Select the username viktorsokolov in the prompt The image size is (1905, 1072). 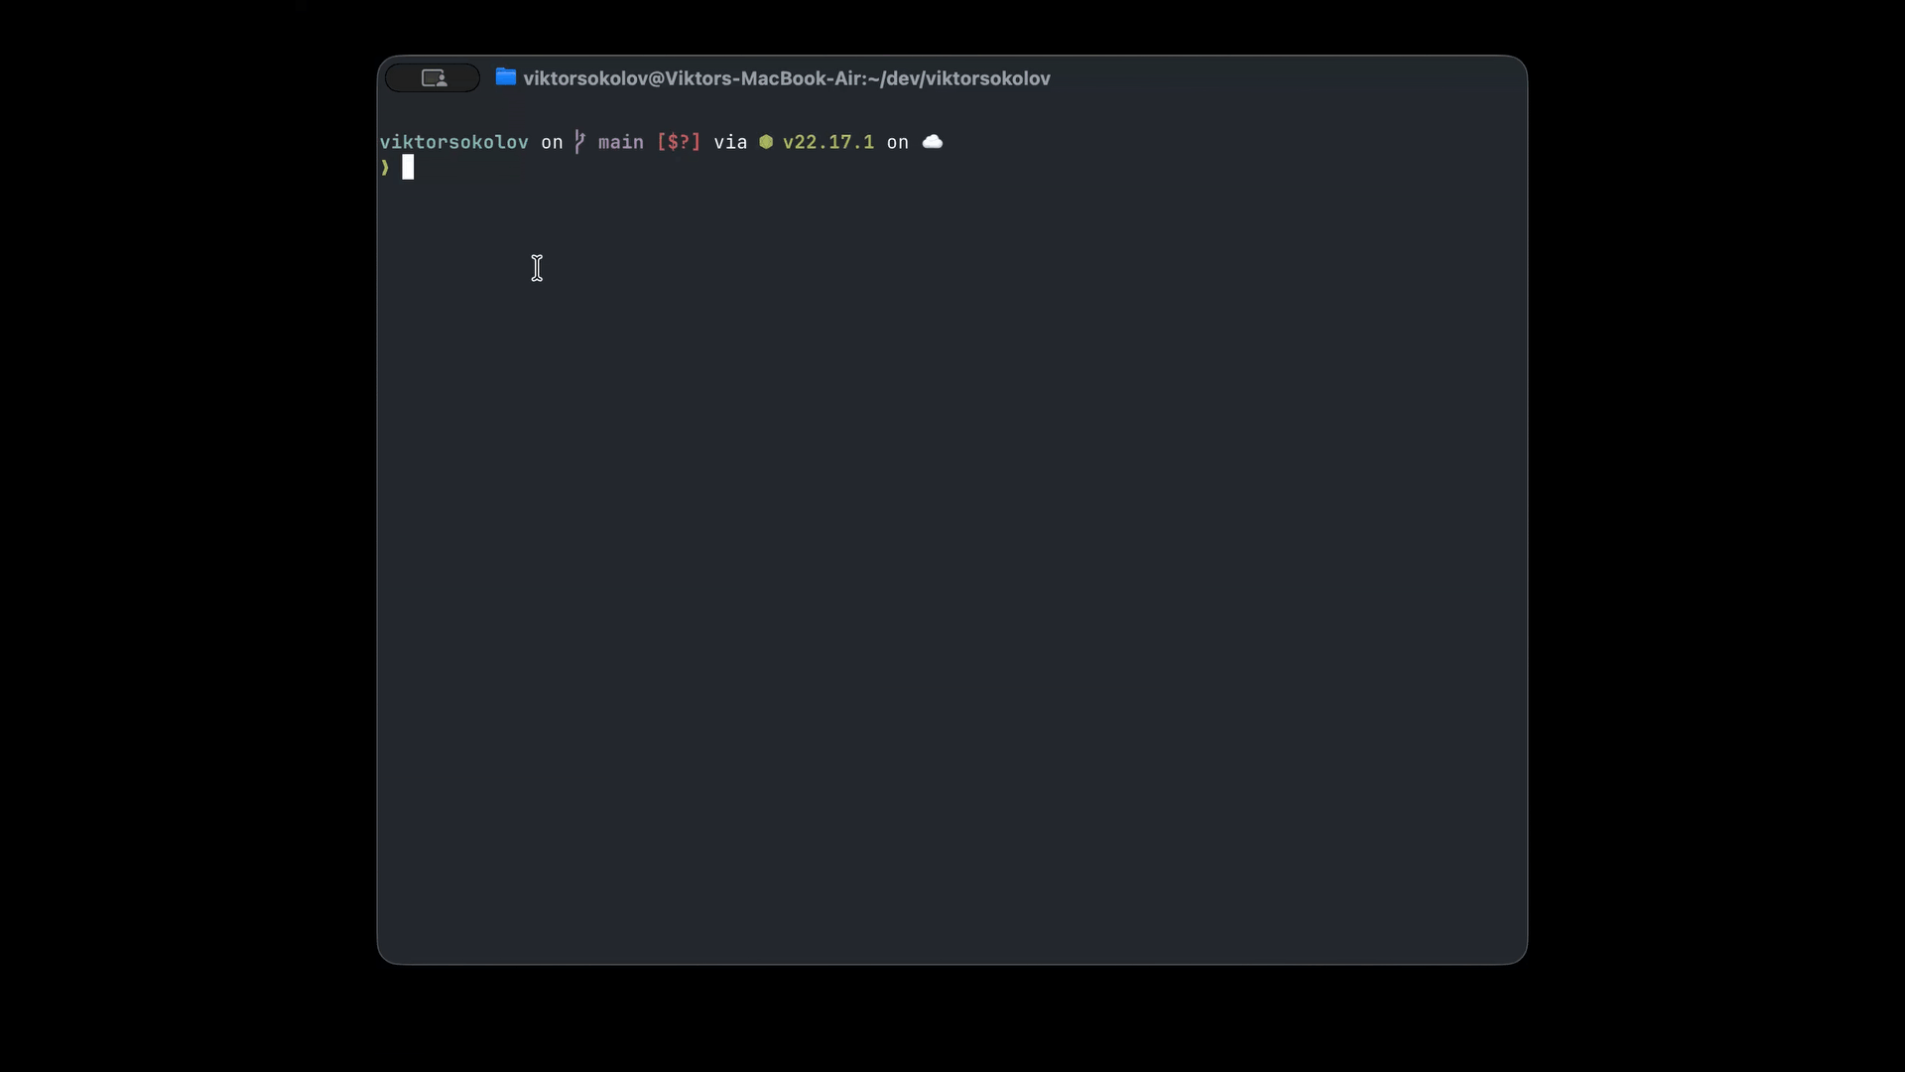(x=454, y=141)
